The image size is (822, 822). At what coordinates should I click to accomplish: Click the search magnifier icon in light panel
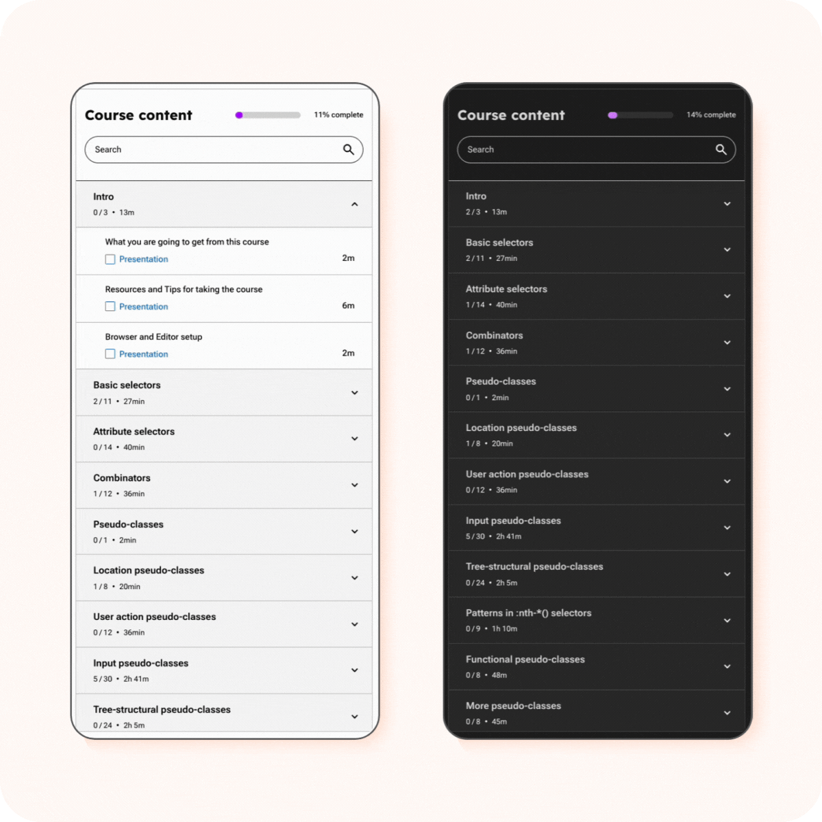pos(349,149)
